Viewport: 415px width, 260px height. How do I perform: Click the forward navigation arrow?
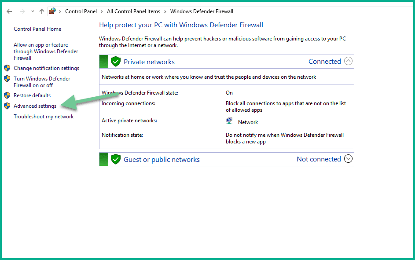click(x=22, y=11)
